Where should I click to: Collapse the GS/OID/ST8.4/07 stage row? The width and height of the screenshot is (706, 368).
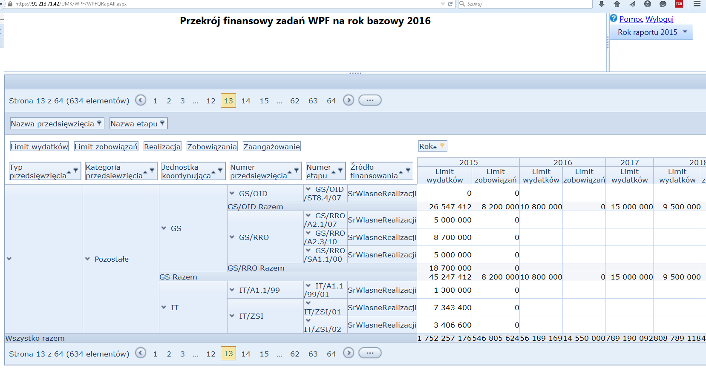[x=308, y=189]
